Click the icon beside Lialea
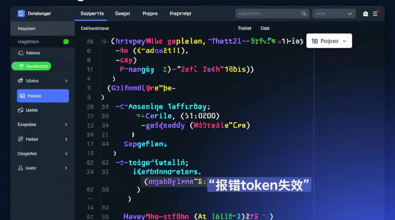The width and height of the screenshot is (395, 220). 21,110
